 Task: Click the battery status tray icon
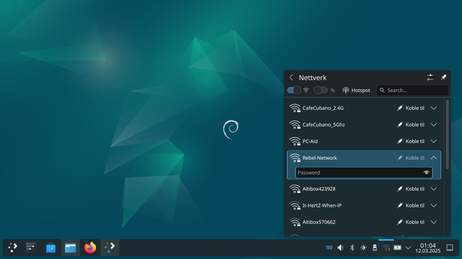[397, 247]
